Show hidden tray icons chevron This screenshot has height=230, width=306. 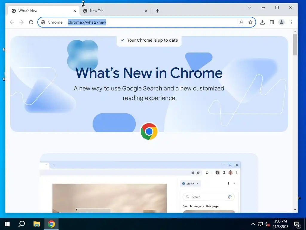pos(253,224)
